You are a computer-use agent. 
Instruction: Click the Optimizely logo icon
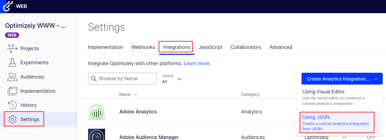click(x=8, y=6)
